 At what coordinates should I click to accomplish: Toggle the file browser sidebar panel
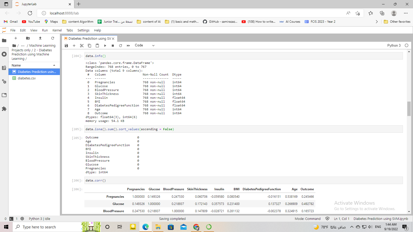[4, 40]
